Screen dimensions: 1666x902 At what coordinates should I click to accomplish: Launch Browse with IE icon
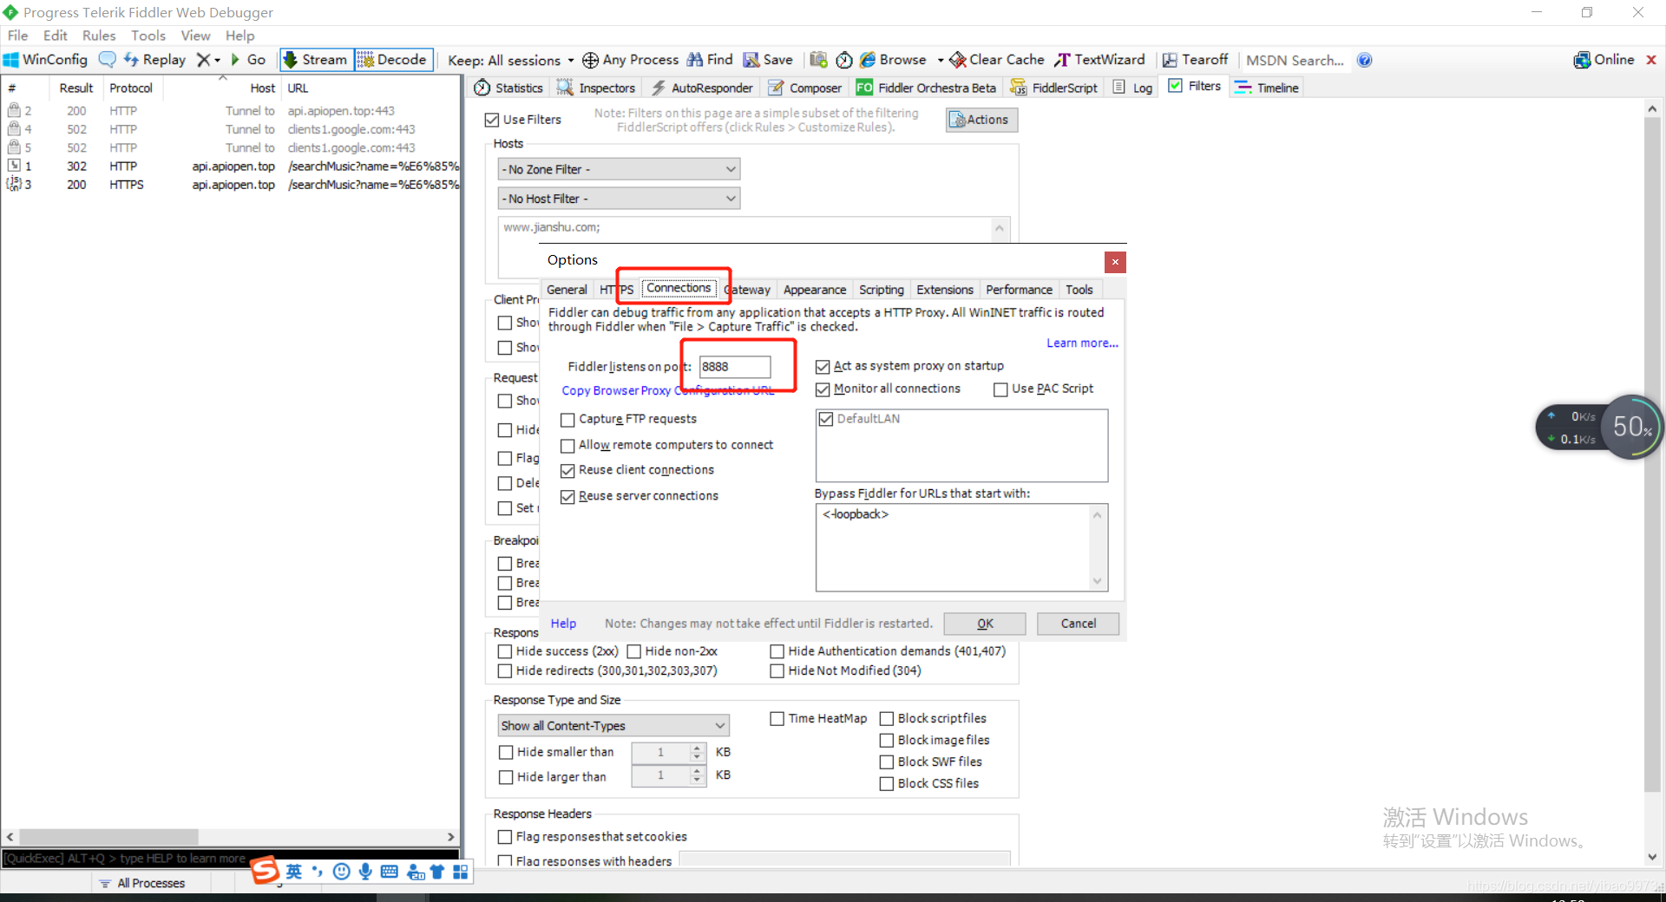point(893,60)
